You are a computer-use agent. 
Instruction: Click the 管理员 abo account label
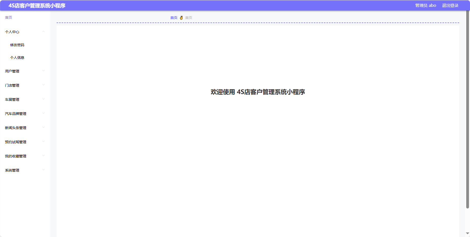pyautogui.click(x=426, y=6)
